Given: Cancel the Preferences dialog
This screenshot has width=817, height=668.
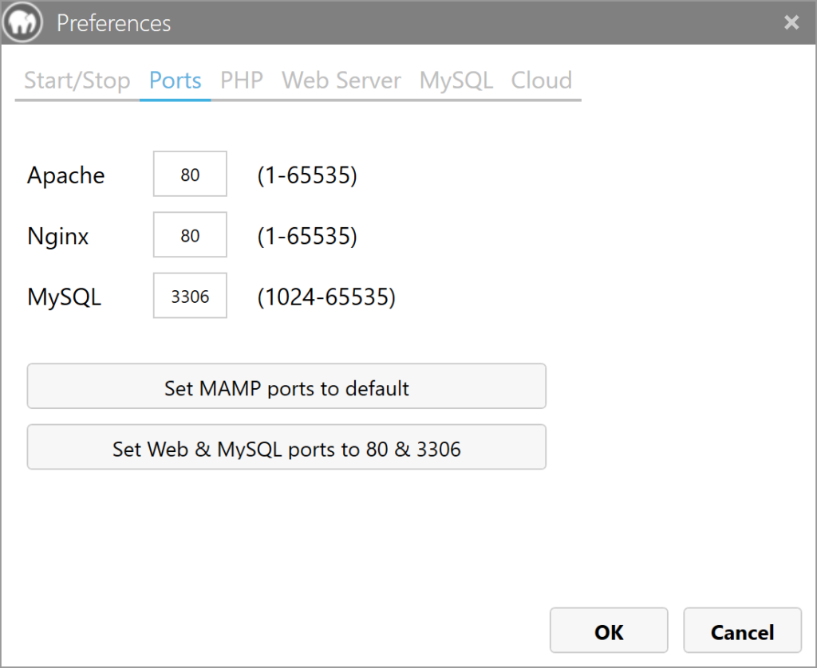Looking at the screenshot, I should point(742,631).
